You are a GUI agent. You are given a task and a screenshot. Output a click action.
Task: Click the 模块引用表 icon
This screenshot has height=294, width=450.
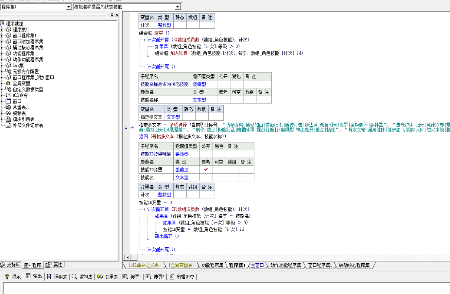(9, 119)
